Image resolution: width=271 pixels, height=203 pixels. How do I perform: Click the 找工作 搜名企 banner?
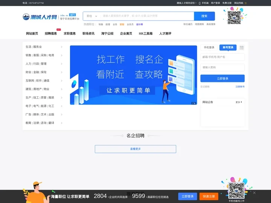coord(133,75)
